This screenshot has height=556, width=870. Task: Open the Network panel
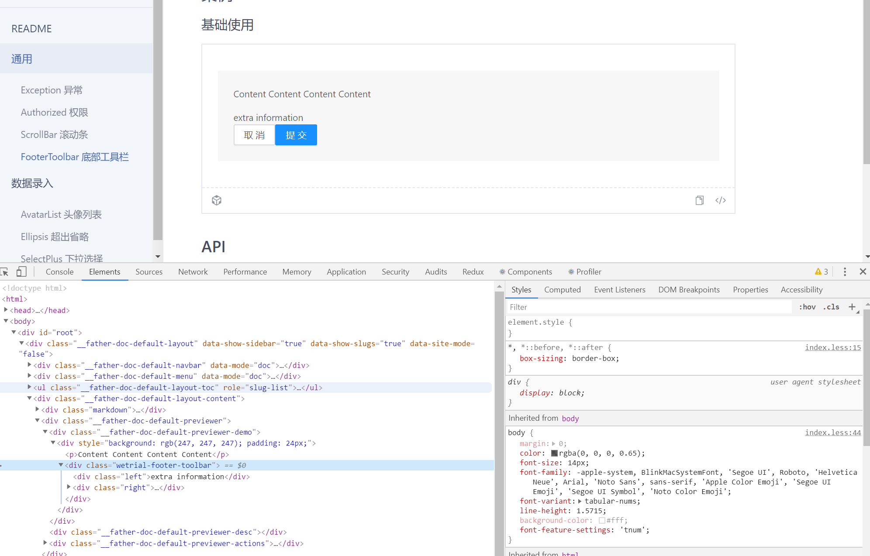coord(193,271)
